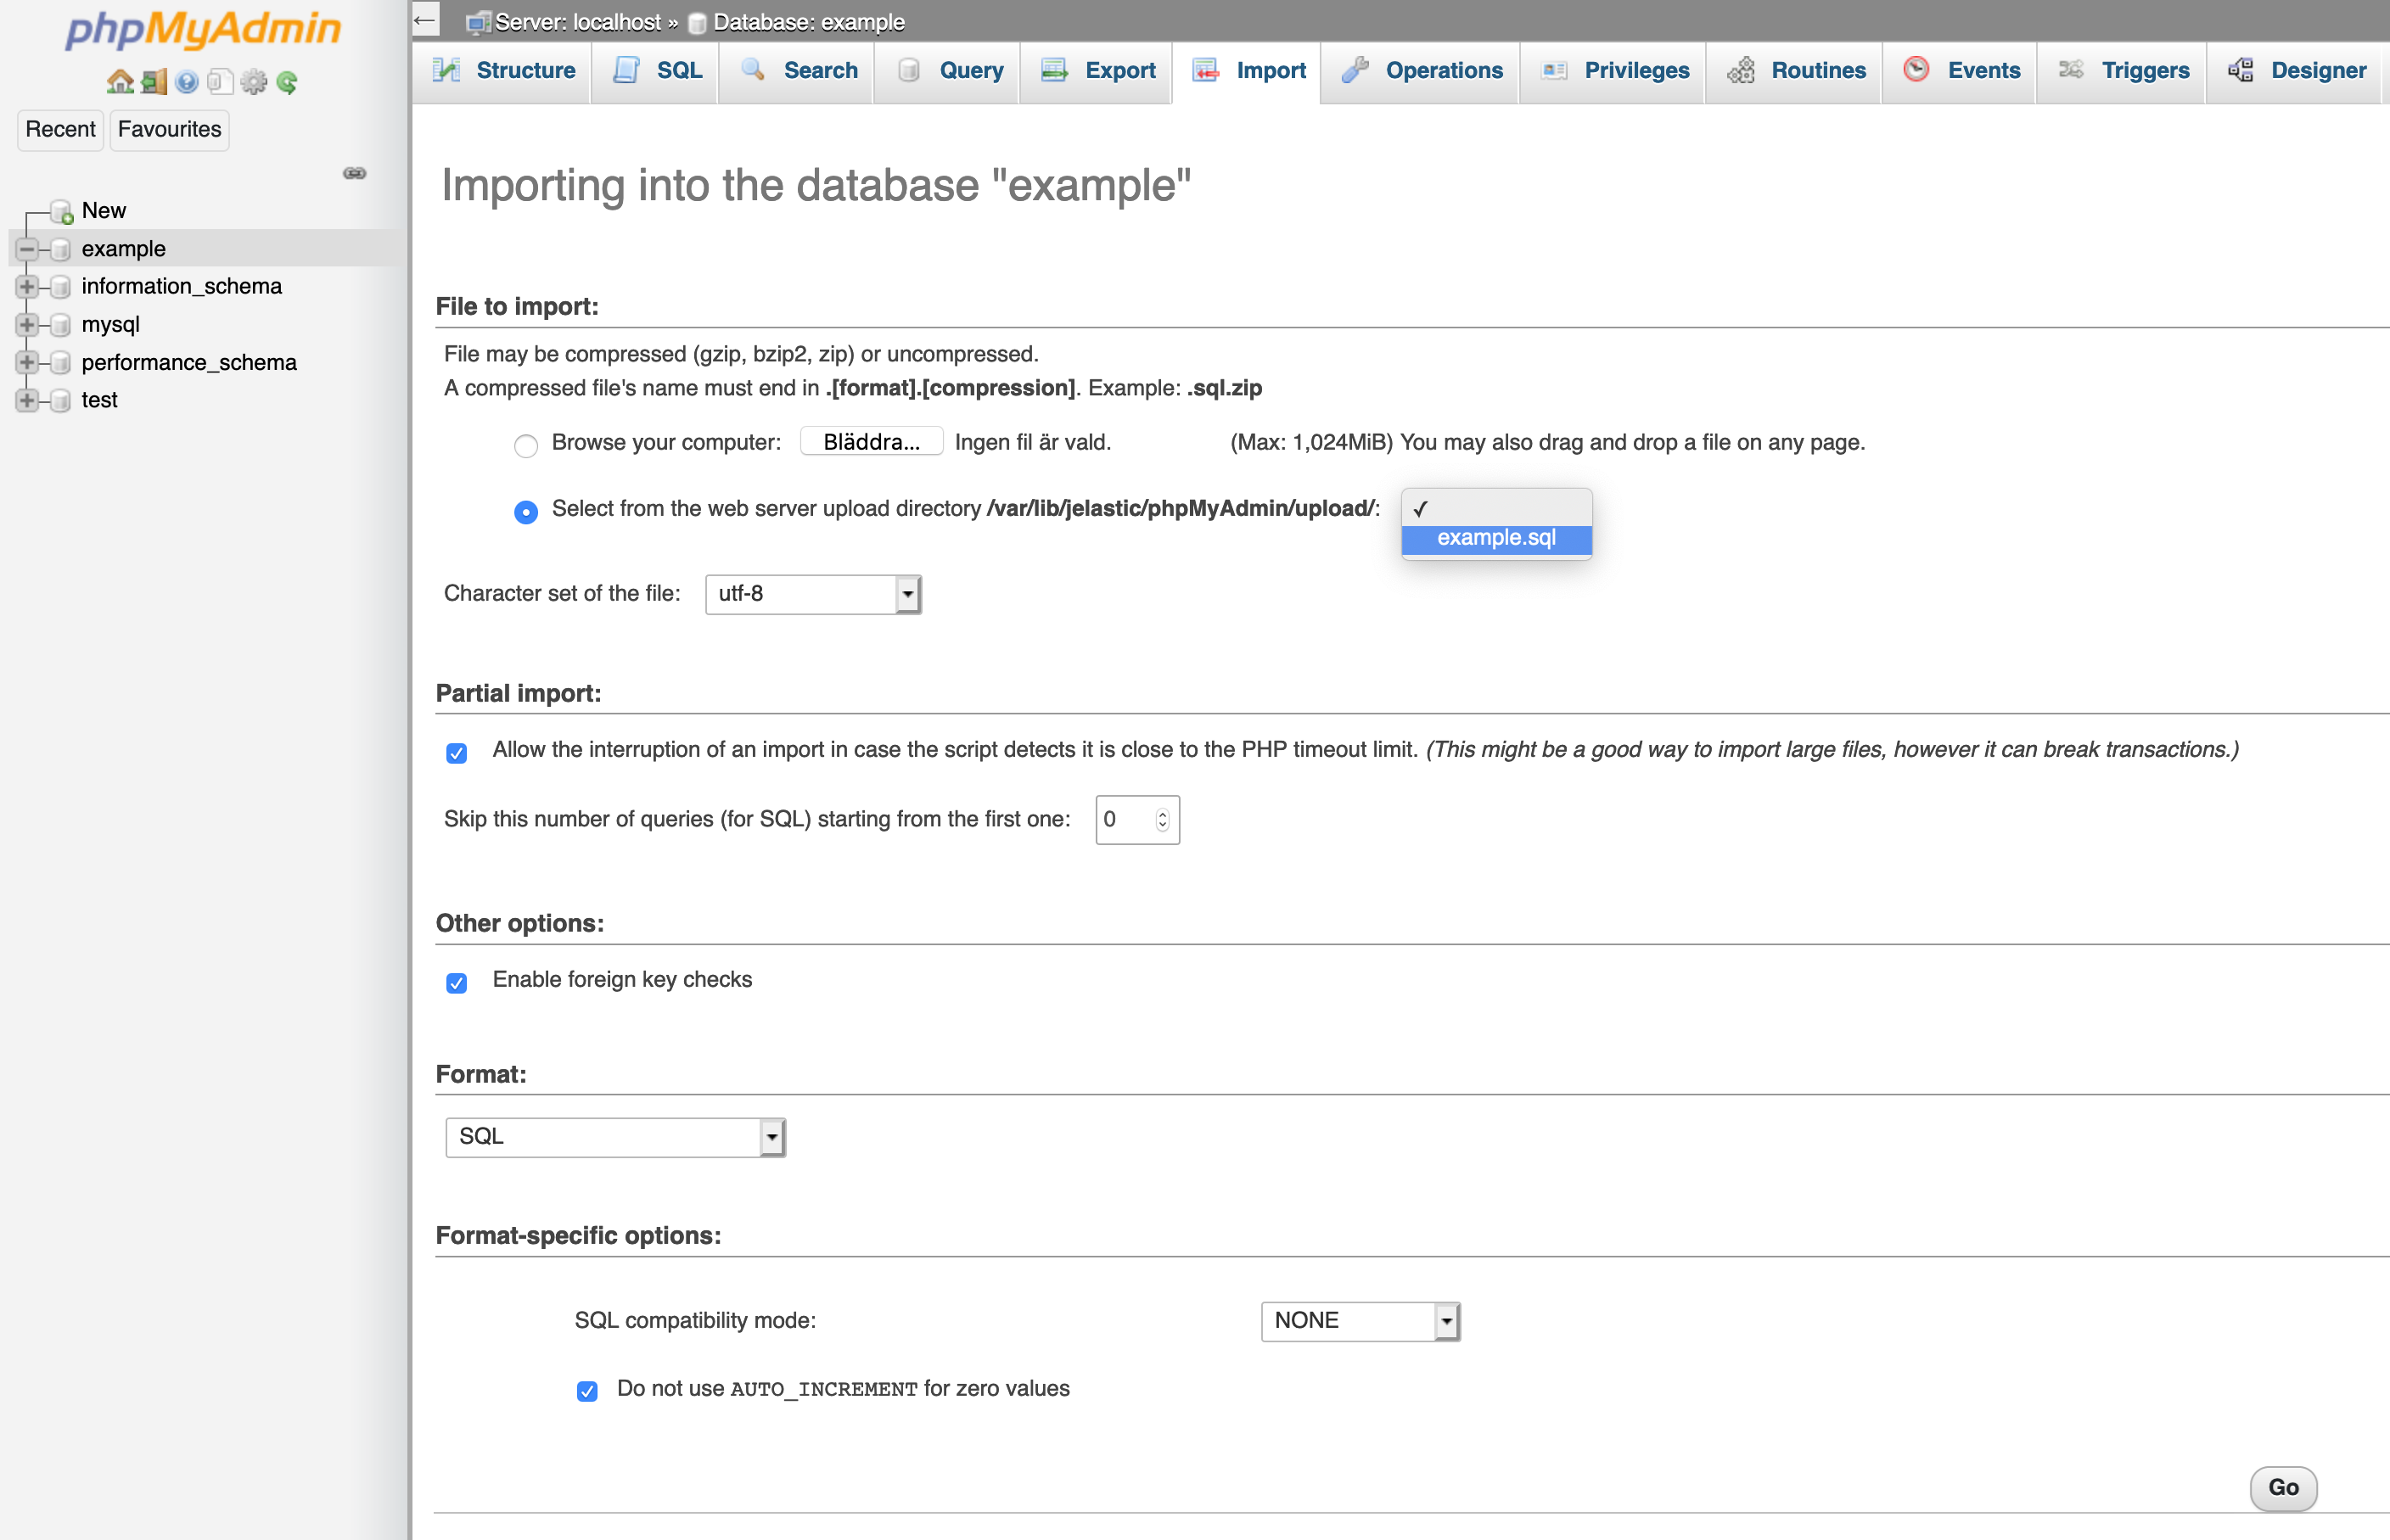Open the character set utf-8 dropdown
Image resolution: width=2390 pixels, height=1540 pixels.
(812, 594)
